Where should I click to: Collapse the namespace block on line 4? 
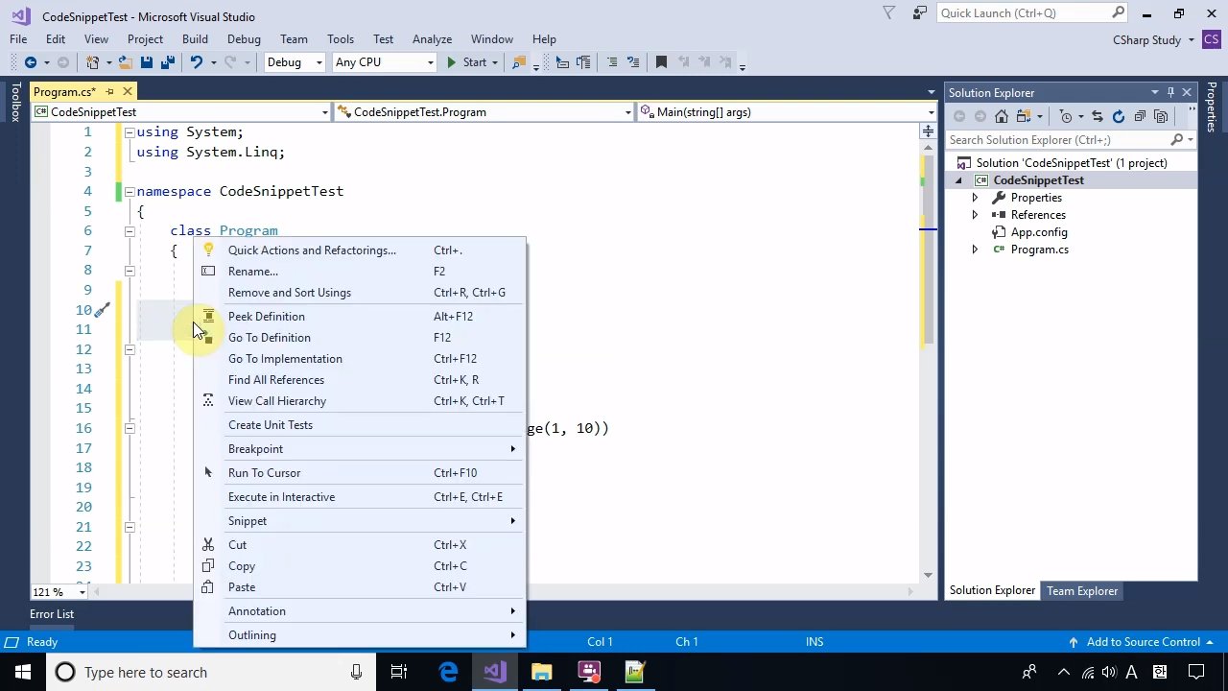pyautogui.click(x=129, y=192)
